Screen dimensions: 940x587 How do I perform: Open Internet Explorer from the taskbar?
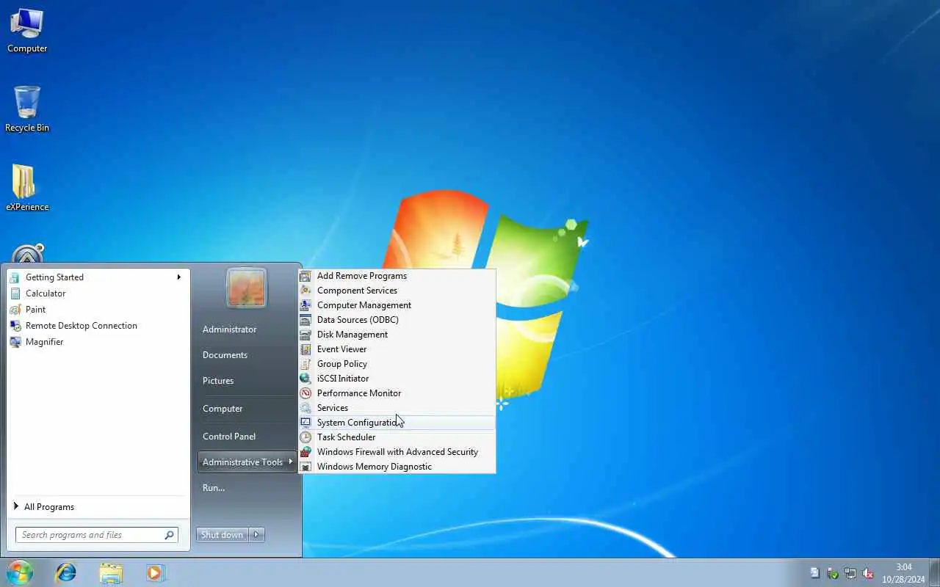66,572
